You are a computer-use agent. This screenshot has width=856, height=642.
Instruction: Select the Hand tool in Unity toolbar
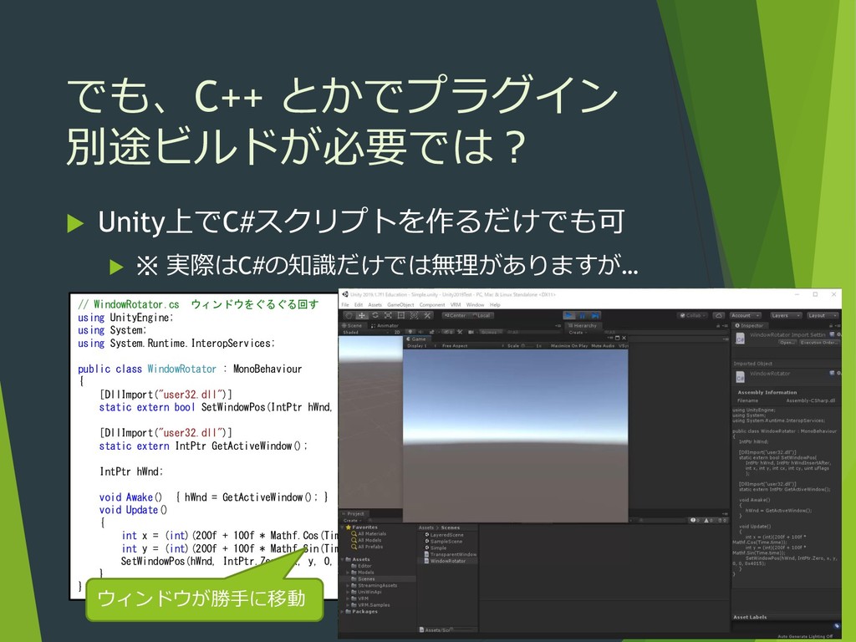349,315
